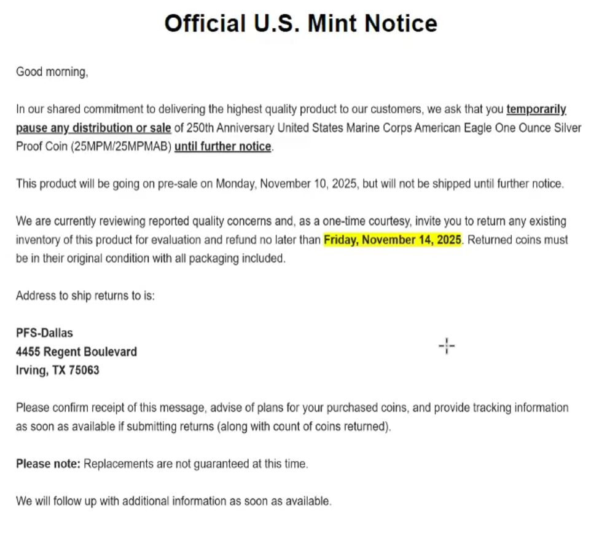
Task: Click 'We will follow up' closing sentence
Action: [174, 501]
